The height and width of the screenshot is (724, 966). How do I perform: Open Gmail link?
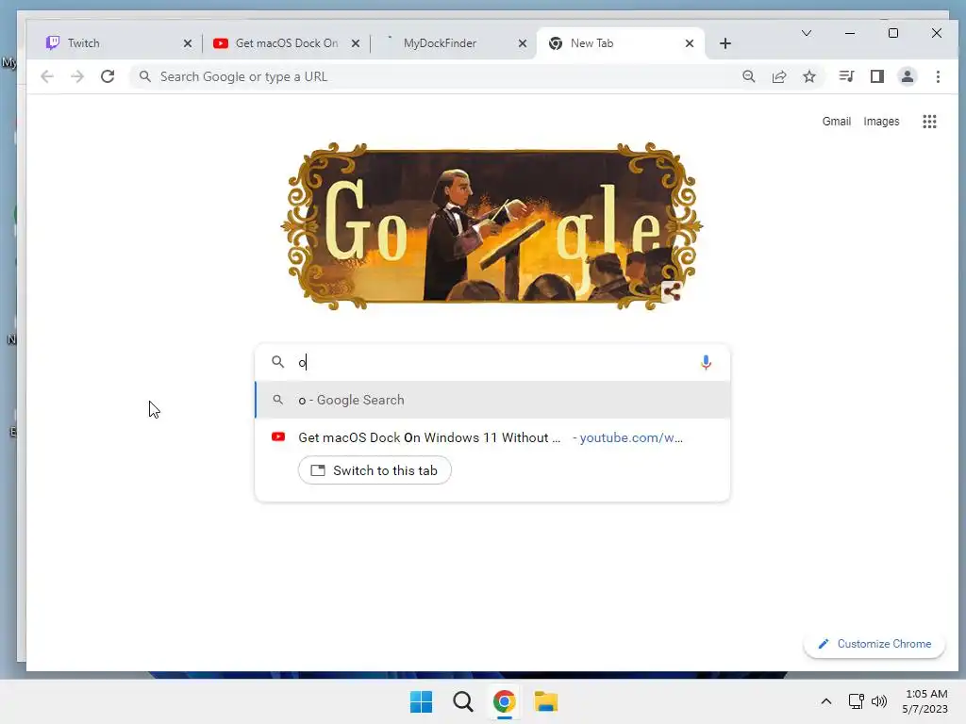click(836, 122)
